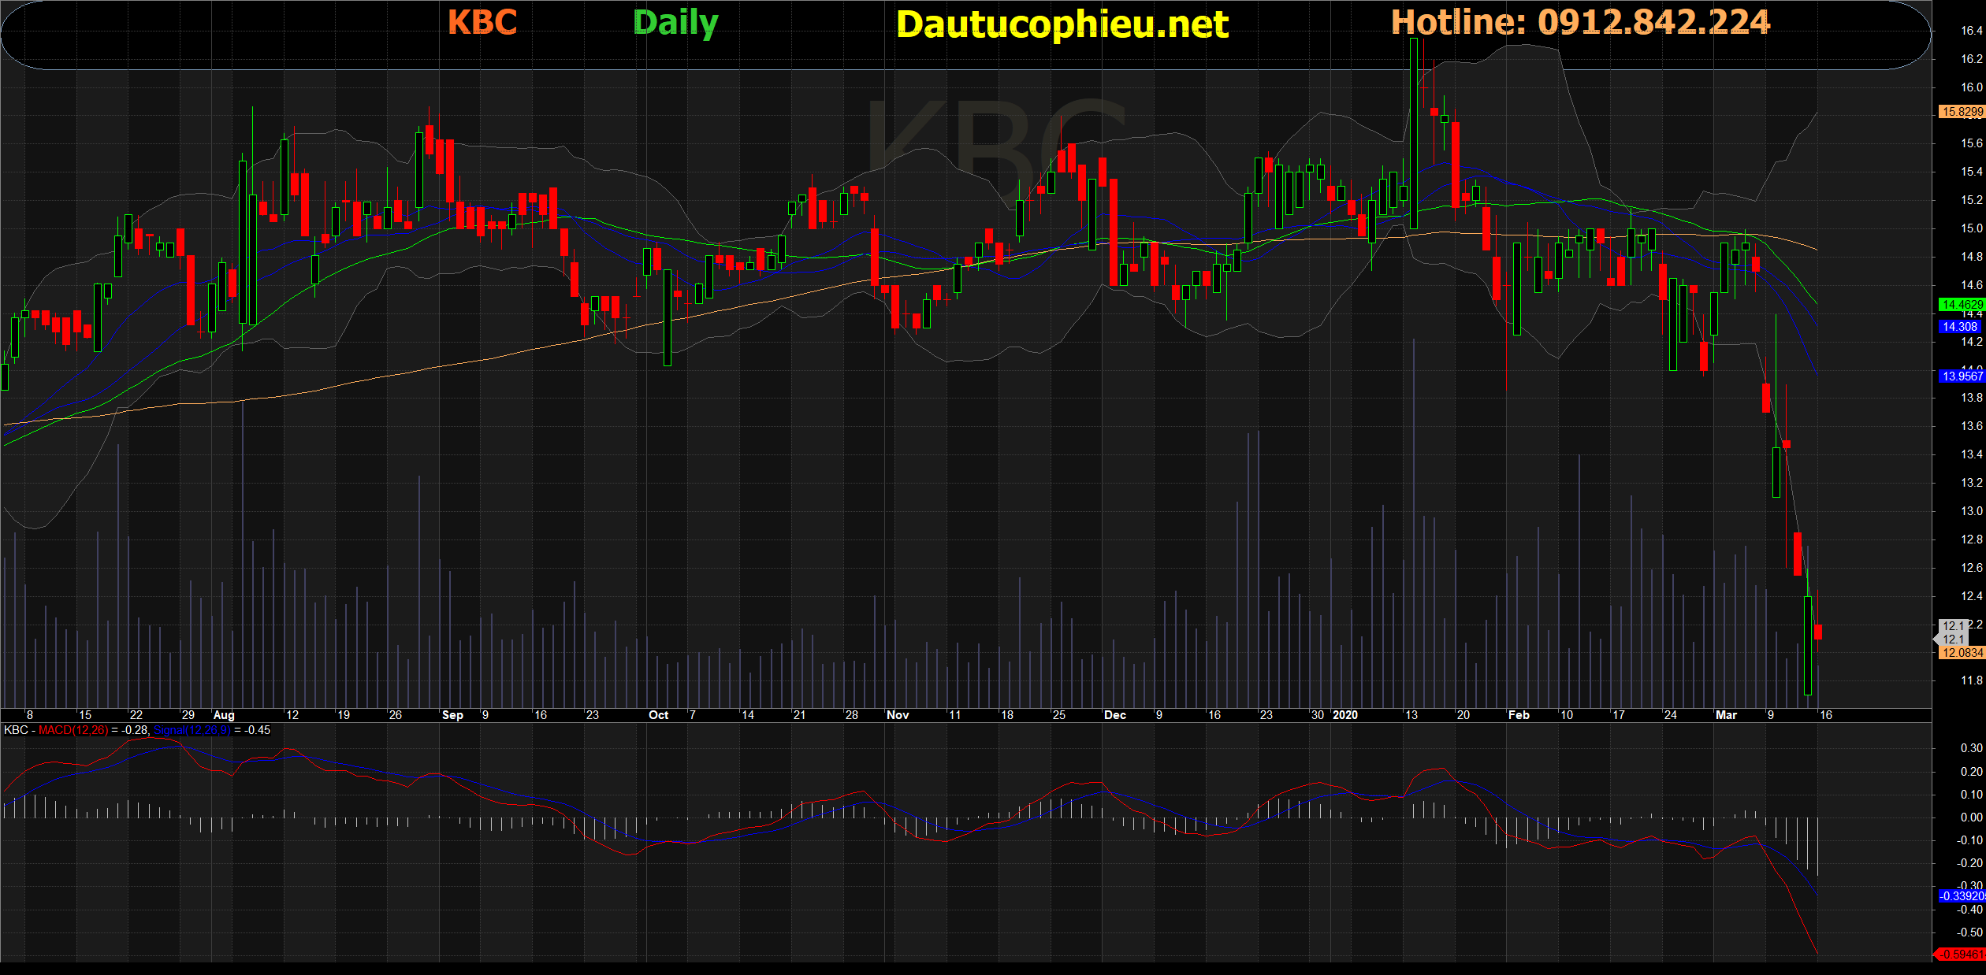The height and width of the screenshot is (975, 1986).
Task: Select the blue 13.9567 price tag
Action: 1962,376
